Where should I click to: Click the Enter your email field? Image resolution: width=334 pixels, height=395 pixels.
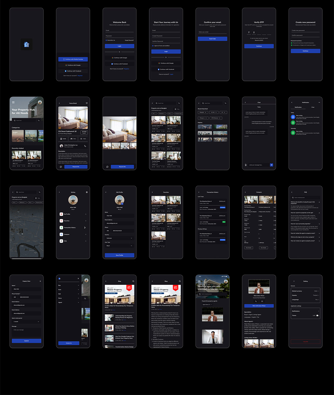pyautogui.click(x=212, y=32)
